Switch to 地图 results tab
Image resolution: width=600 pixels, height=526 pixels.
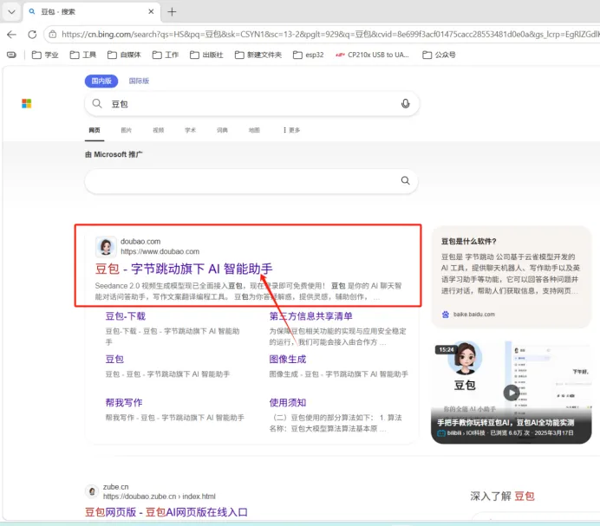pyautogui.click(x=254, y=131)
